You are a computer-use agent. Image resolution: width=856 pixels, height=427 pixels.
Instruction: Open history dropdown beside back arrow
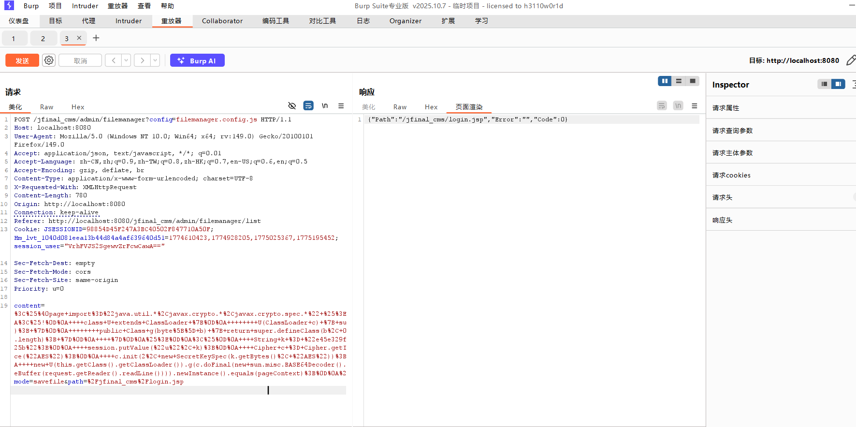coord(126,60)
